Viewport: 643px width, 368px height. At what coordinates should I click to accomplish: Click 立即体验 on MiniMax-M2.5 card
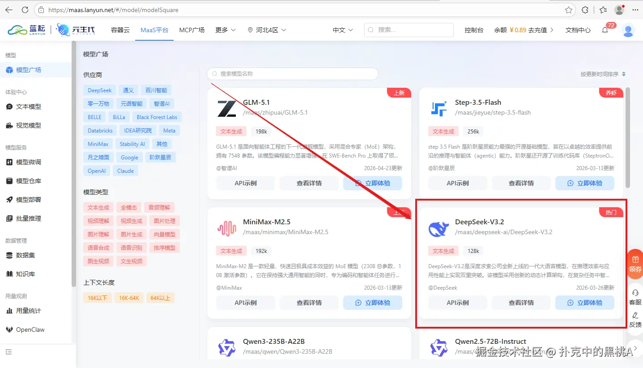click(373, 303)
